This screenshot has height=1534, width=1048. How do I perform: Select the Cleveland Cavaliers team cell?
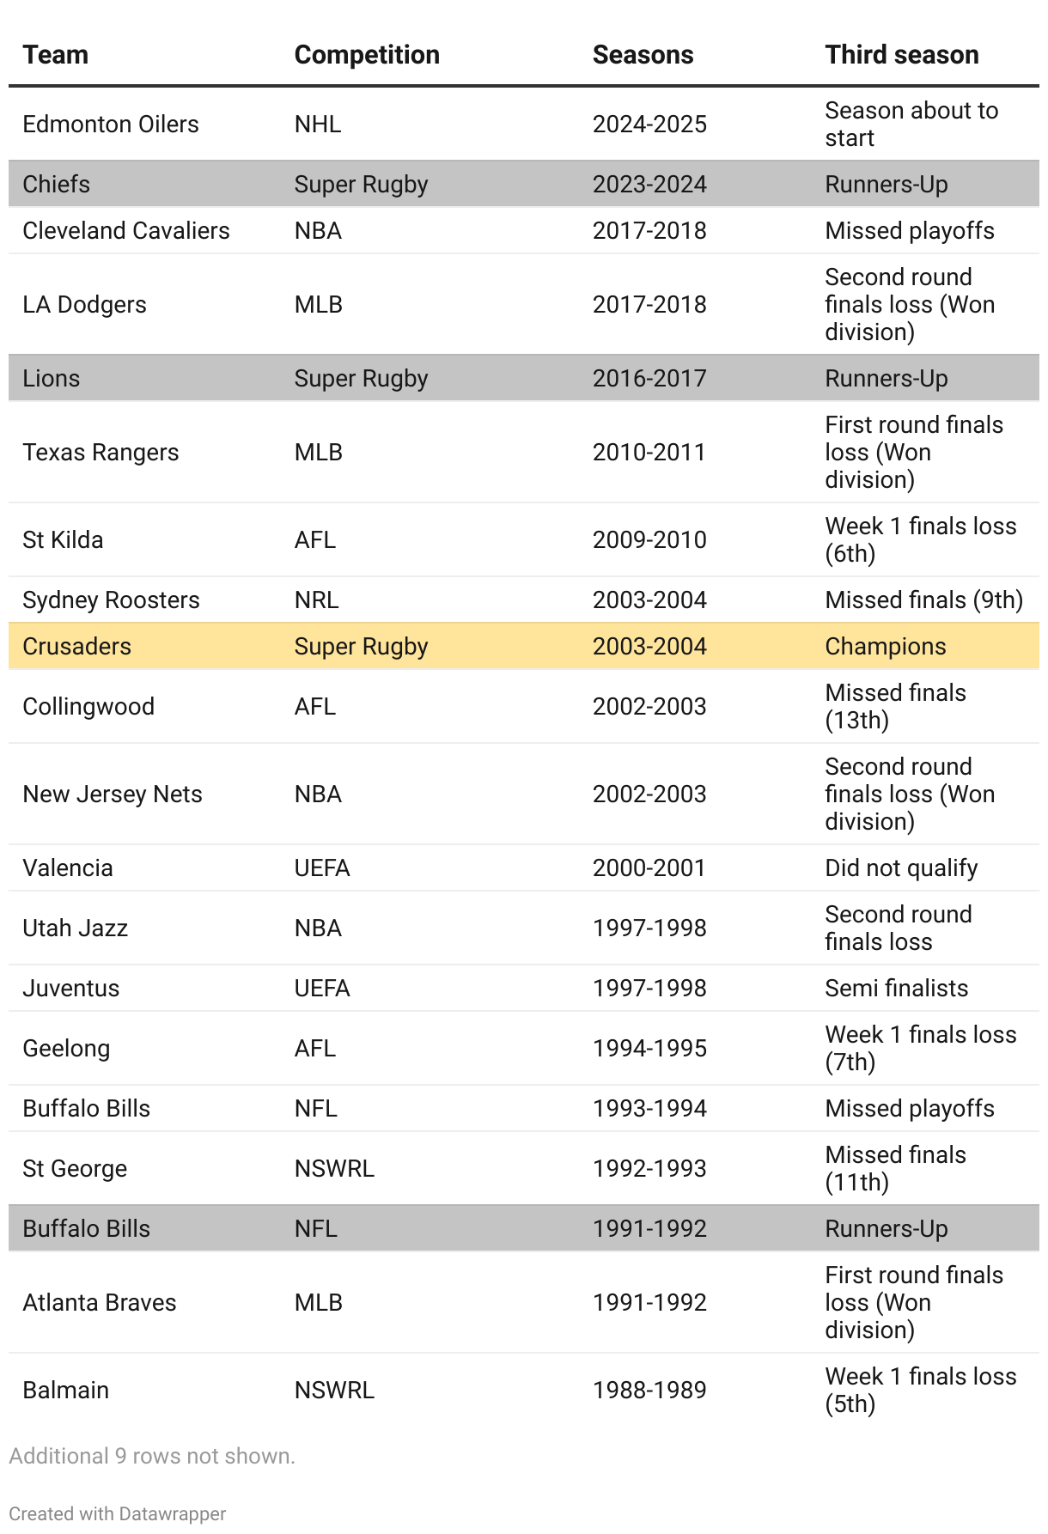[x=126, y=231]
